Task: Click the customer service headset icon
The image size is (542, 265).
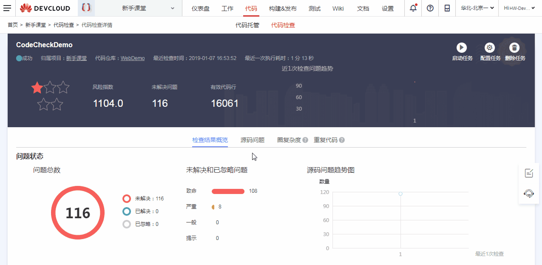Action: [528, 194]
